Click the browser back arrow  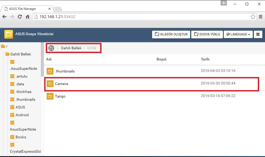click(4, 17)
